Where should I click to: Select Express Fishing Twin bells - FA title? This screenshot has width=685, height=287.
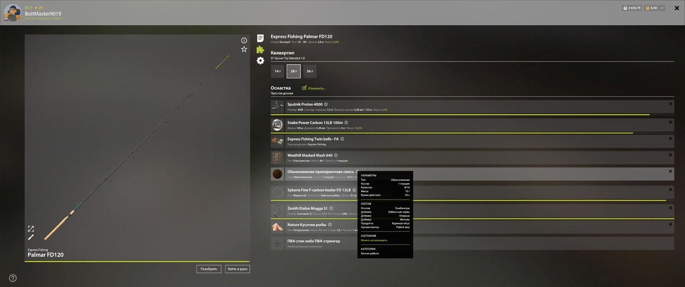(313, 139)
